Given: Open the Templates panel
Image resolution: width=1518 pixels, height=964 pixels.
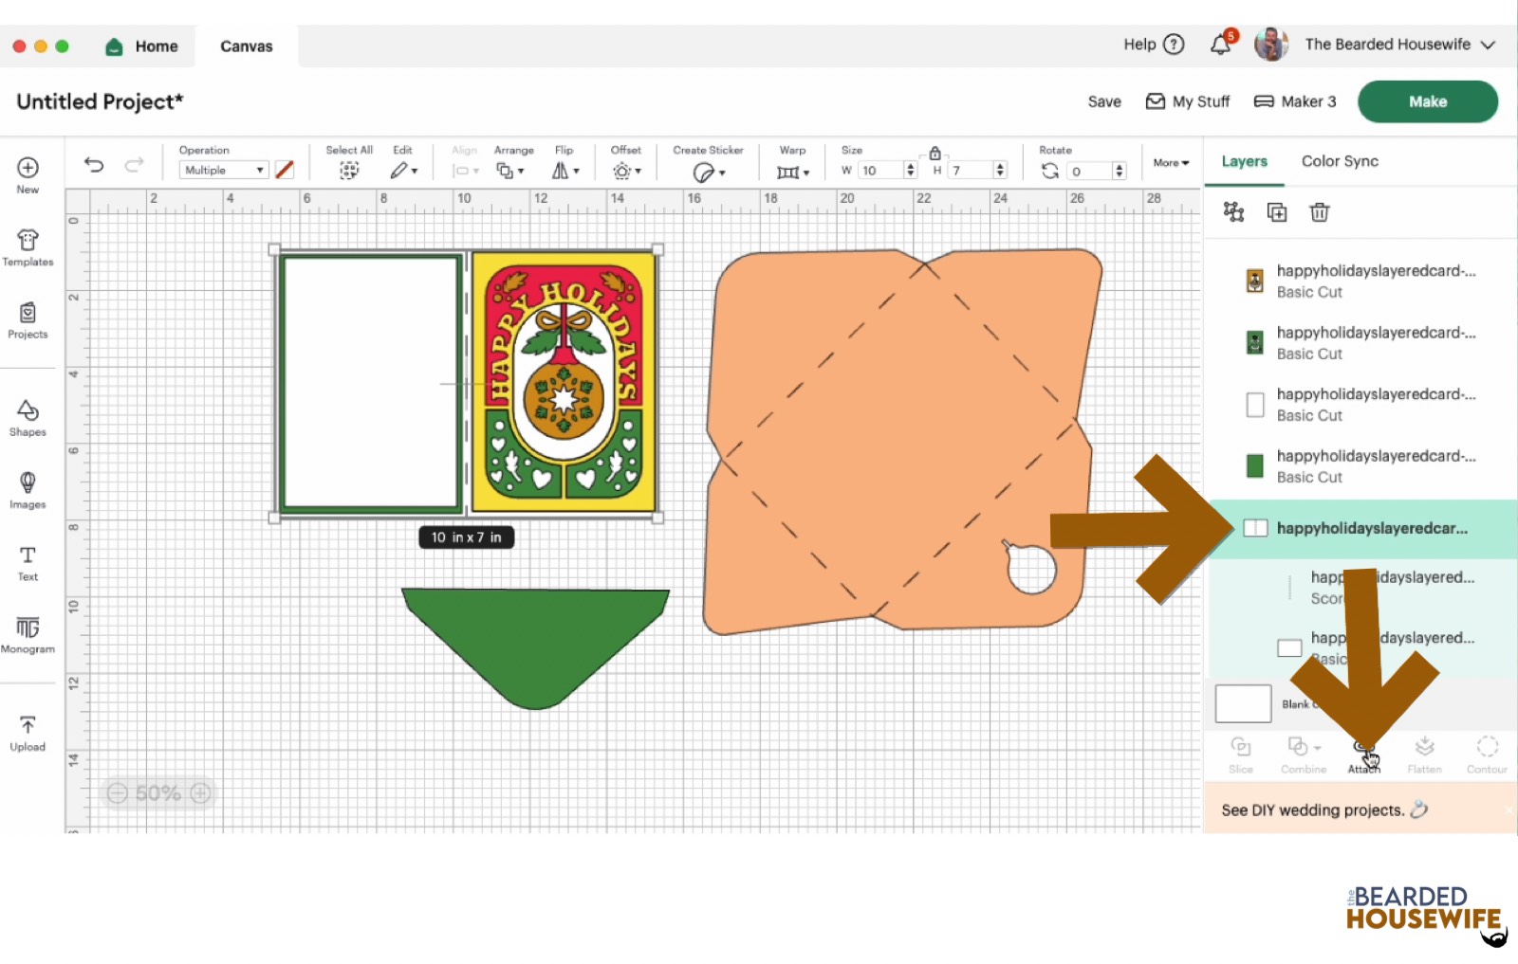Looking at the screenshot, I should (28, 239).
